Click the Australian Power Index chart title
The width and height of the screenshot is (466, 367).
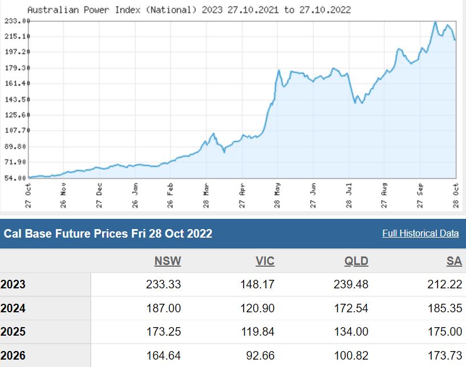pos(189,10)
